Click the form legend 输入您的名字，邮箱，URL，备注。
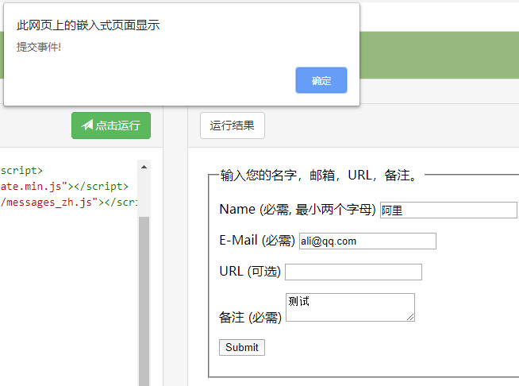 pos(319,175)
